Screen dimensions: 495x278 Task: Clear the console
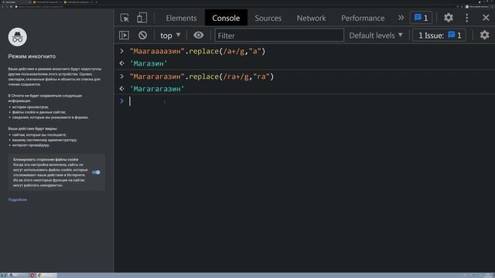142,36
